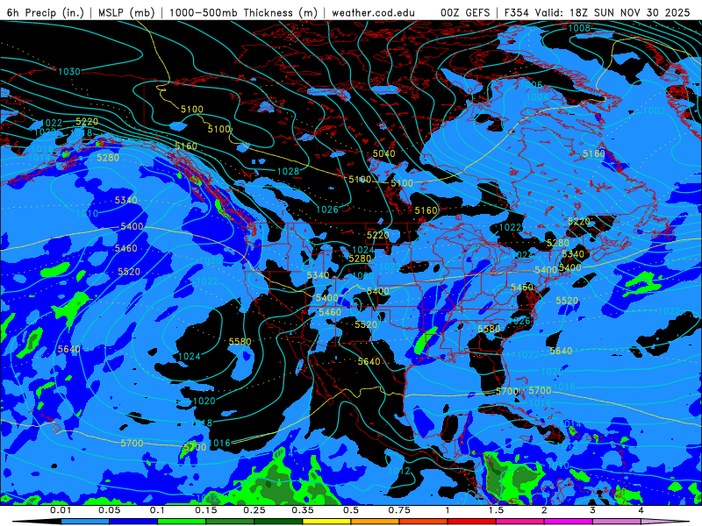Select the violet 3 inch legend swatch
Viewport: 702px width, 526px height.
click(x=617, y=522)
